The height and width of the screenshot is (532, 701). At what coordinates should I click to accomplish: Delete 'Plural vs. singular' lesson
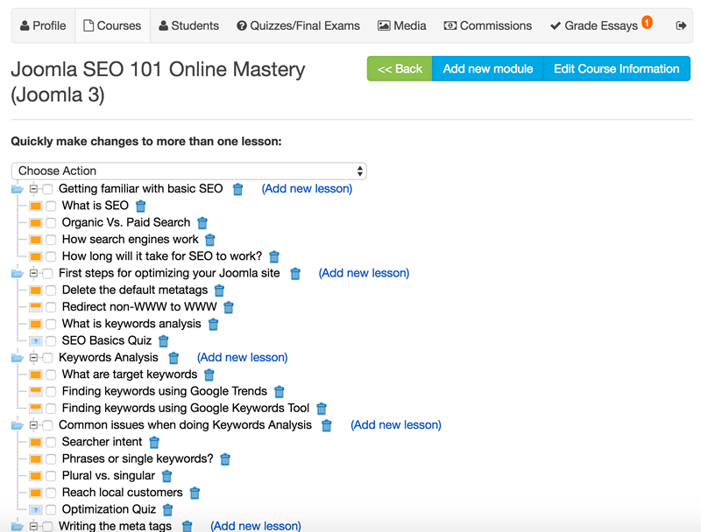click(x=166, y=476)
